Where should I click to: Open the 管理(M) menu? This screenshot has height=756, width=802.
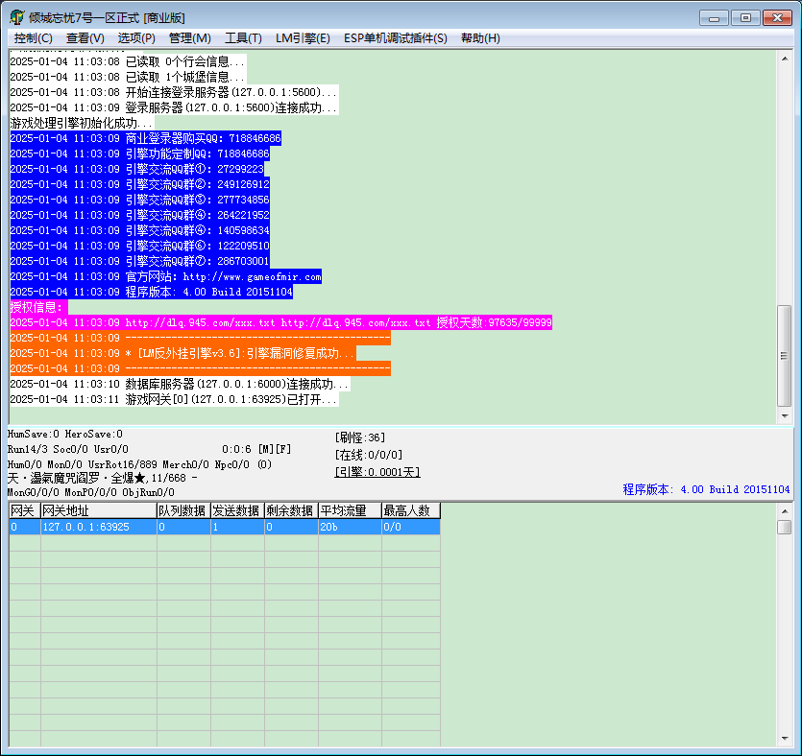point(190,38)
